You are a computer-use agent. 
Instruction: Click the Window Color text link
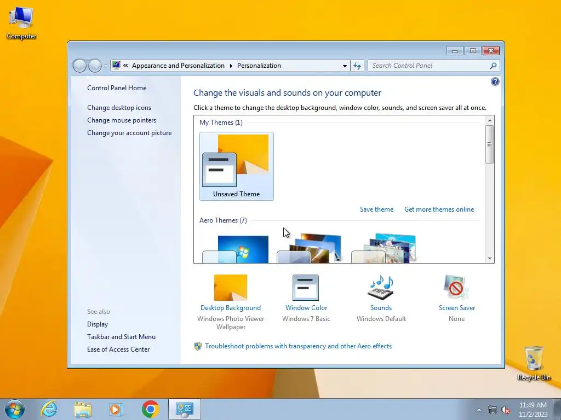coord(306,308)
